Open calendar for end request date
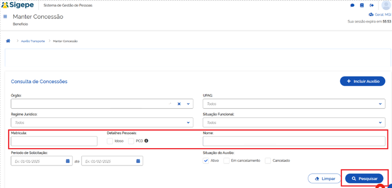392x188 pixels. tap(138, 161)
